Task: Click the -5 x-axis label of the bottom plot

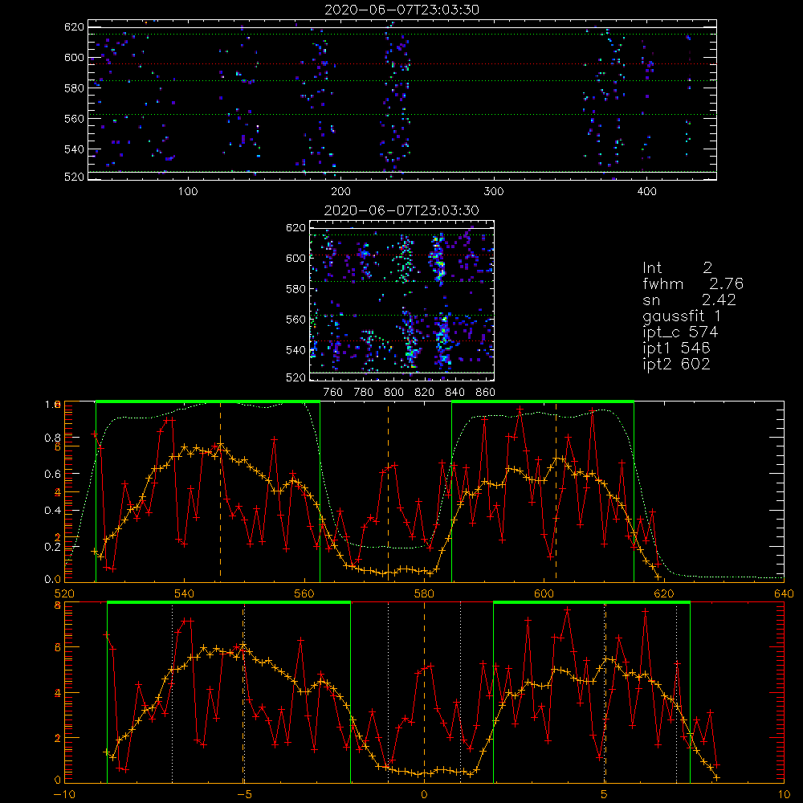Action: [x=244, y=795]
